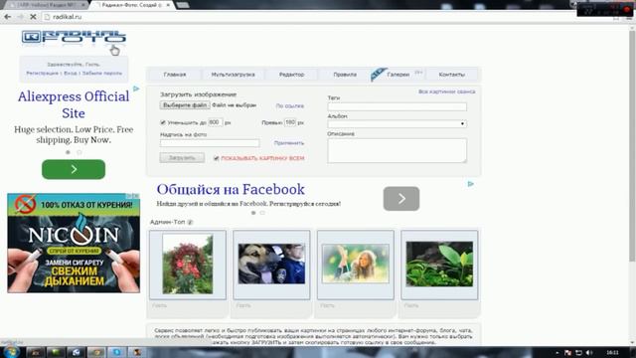Toggle Показывать картинку всем checkbox
The image size is (636, 358).
217,158
